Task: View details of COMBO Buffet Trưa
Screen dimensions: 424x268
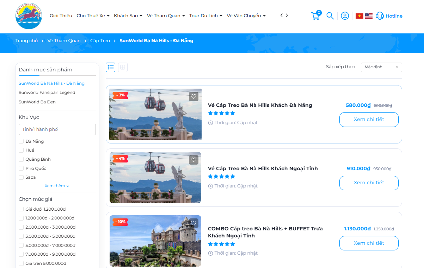Action: [x=369, y=243]
